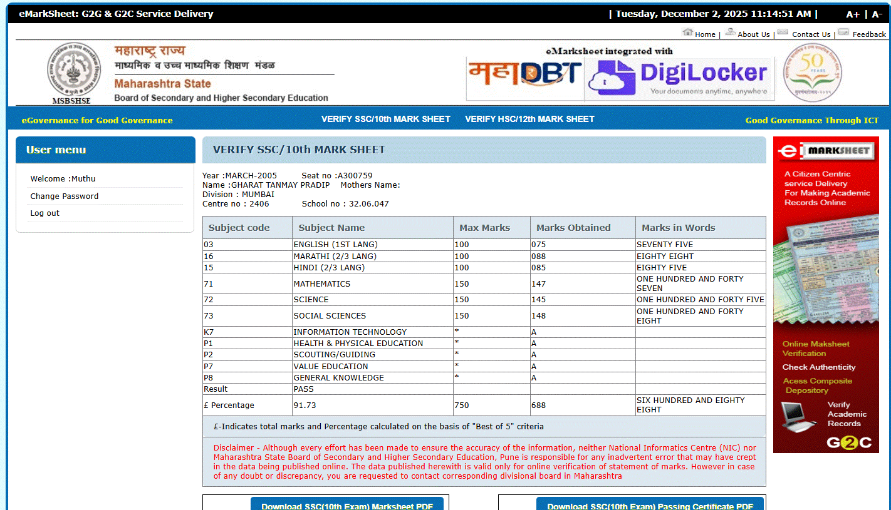Download SSC Marksheet PDF
891x510 pixels.
346,504
